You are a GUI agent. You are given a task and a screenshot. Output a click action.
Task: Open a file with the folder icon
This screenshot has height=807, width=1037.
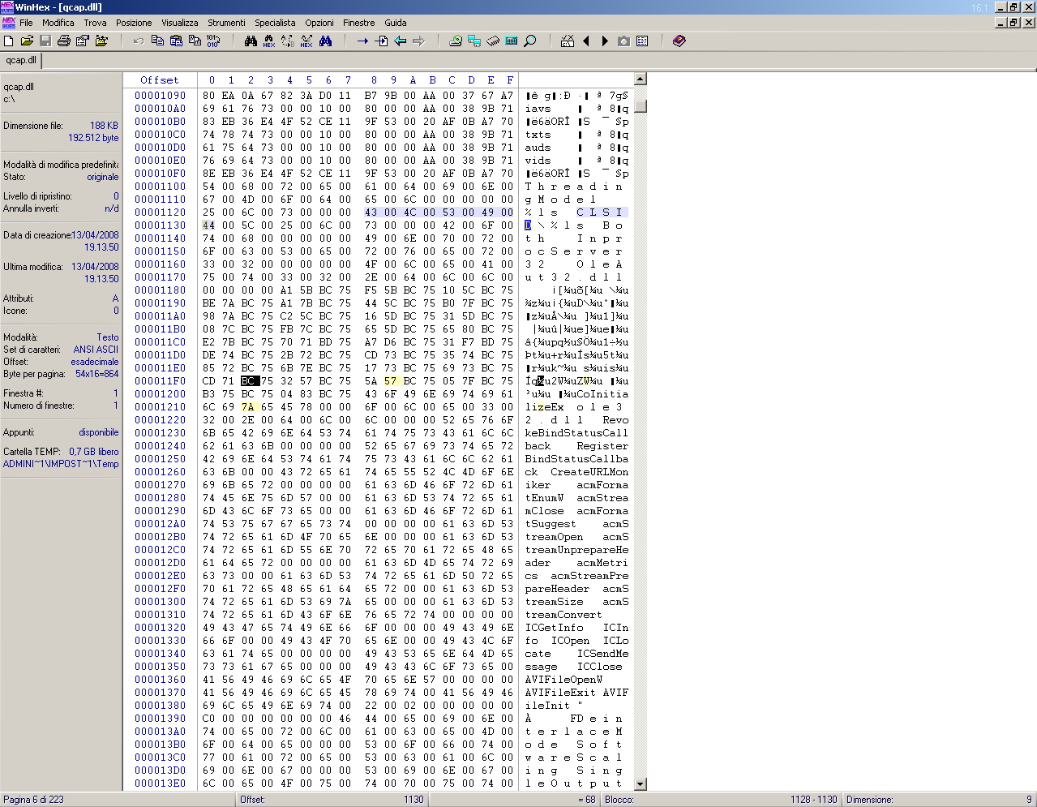point(27,41)
